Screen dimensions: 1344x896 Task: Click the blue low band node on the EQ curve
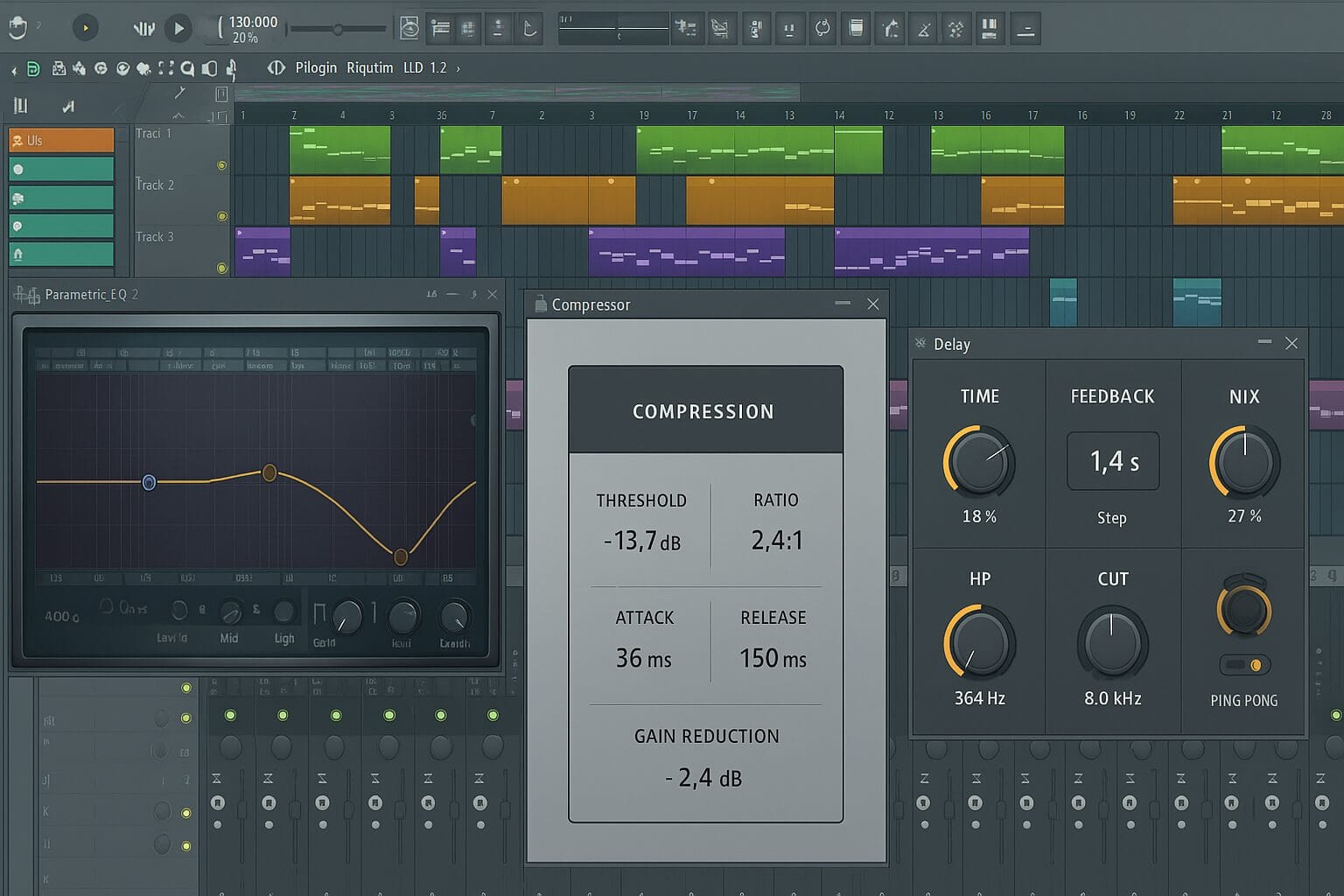coord(149,482)
